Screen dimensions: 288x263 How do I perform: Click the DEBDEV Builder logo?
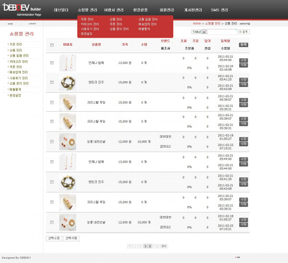(x=22, y=10)
